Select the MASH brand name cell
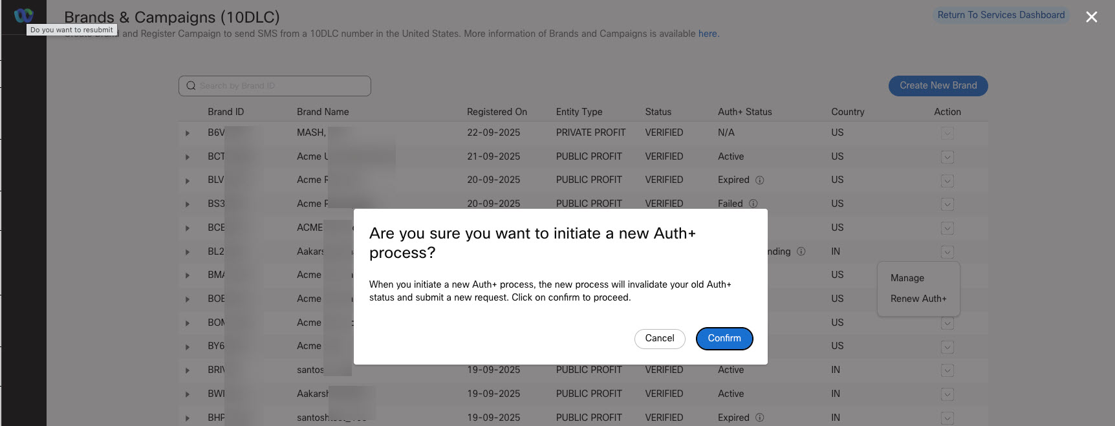This screenshot has height=426, width=1115. [x=311, y=133]
